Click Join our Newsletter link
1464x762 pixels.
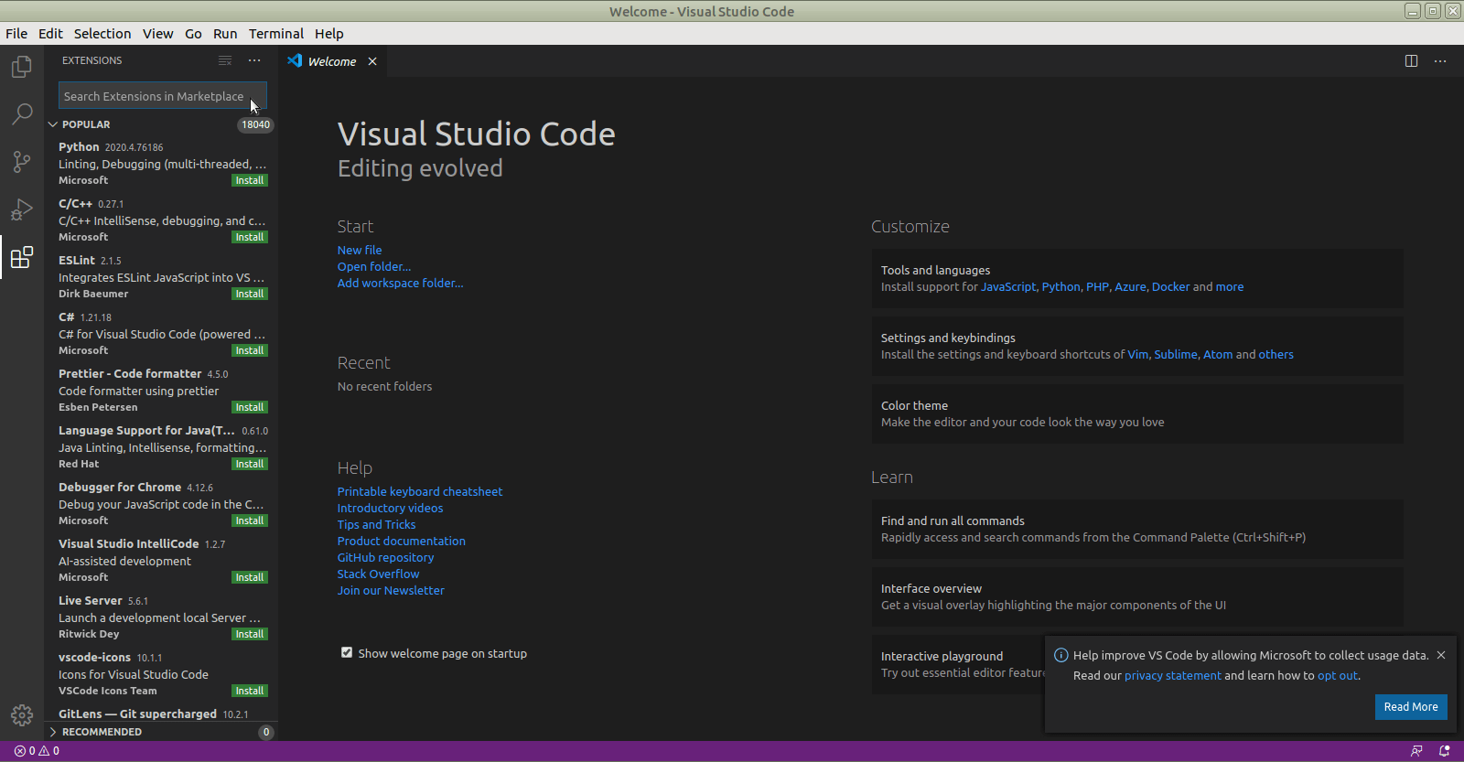pyautogui.click(x=391, y=590)
